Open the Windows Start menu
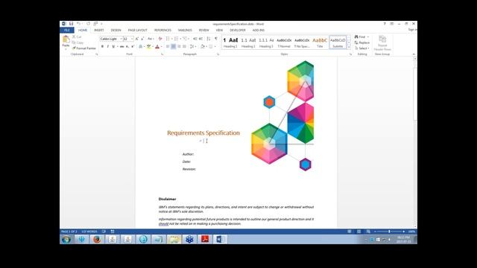 point(66,240)
